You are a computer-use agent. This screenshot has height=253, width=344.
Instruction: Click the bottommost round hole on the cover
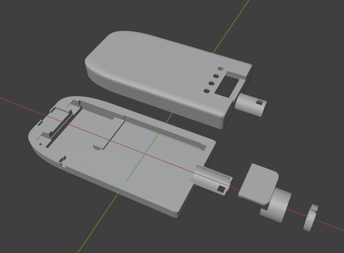point(207,91)
